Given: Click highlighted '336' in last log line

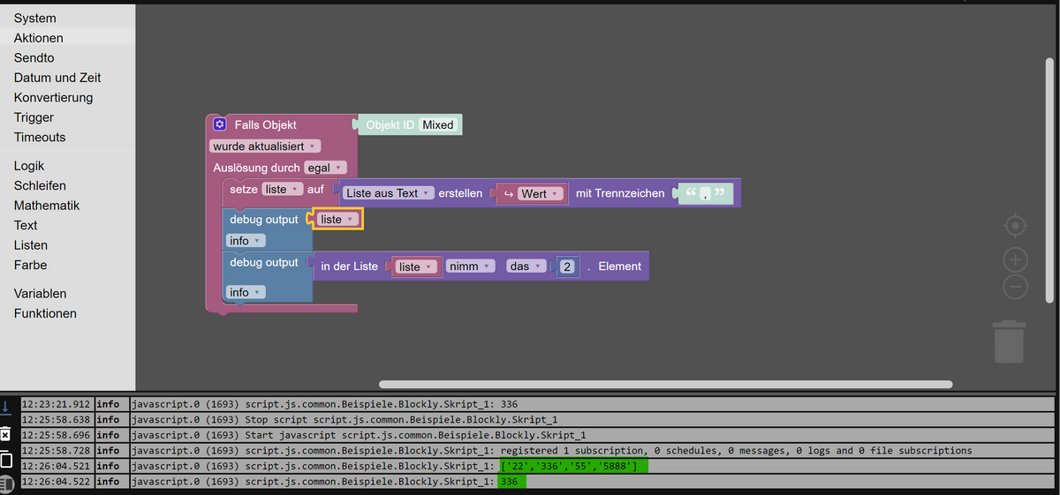Looking at the screenshot, I should pos(512,482).
